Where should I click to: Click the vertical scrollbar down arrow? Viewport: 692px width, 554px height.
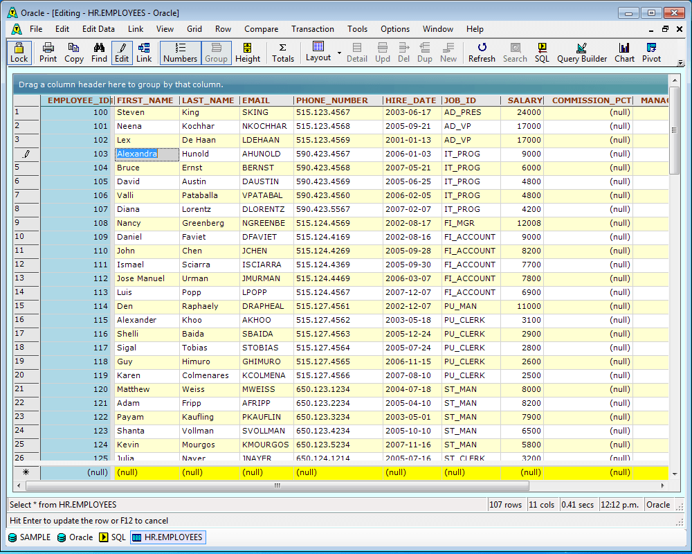click(x=674, y=474)
